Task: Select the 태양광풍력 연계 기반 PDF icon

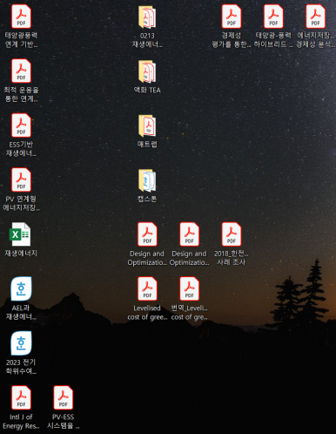Action: [21, 17]
